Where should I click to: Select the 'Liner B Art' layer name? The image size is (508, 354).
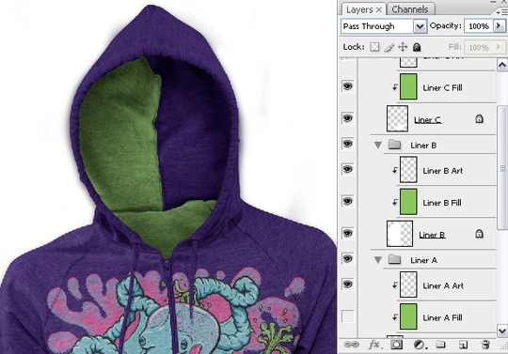click(x=443, y=171)
